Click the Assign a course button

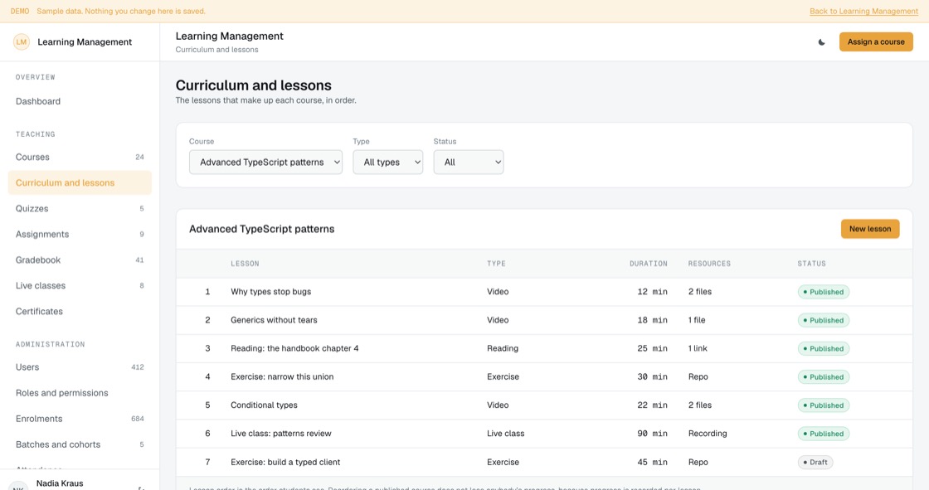click(876, 42)
